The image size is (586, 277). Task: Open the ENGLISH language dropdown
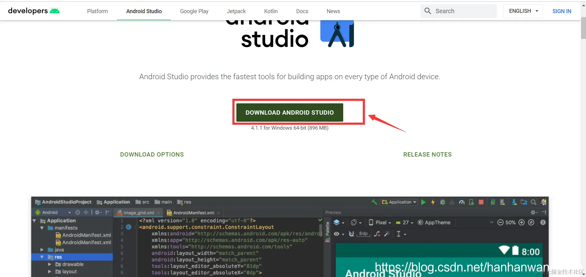point(523,11)
